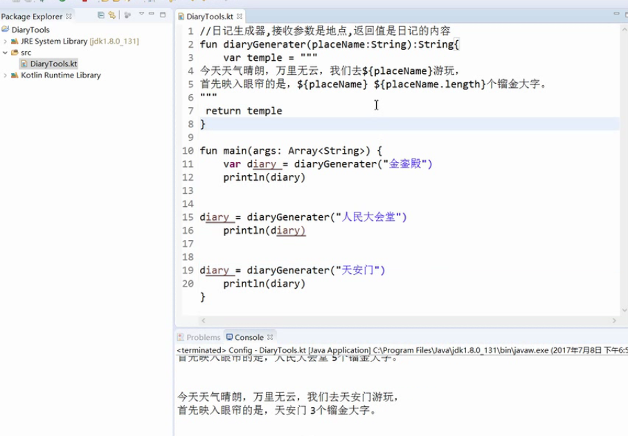The image size is (628, 436).
Task: Minimize the Package Explorer view
Action: 152,14
